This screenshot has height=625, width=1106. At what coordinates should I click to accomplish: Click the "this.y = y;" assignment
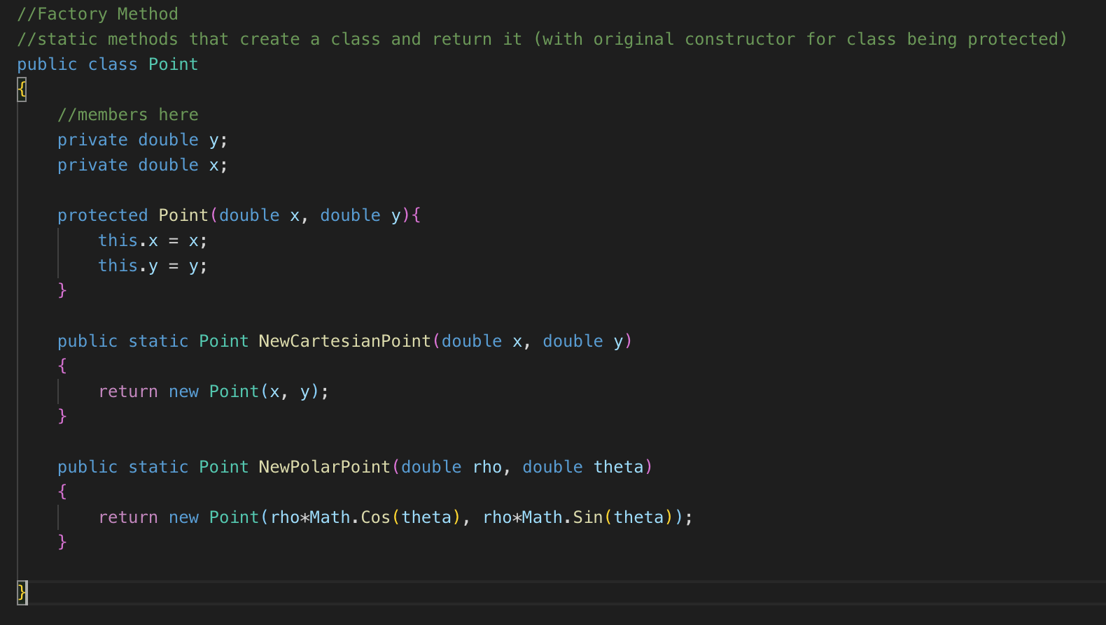(153, 266)
